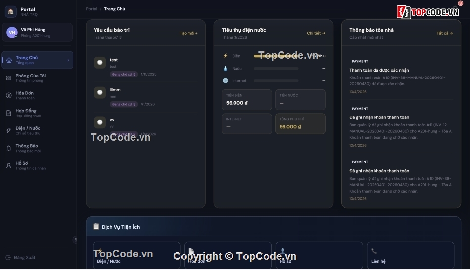Click the Nước water drop icon
This screenshot has height=270, width=470.
[226, 69]
